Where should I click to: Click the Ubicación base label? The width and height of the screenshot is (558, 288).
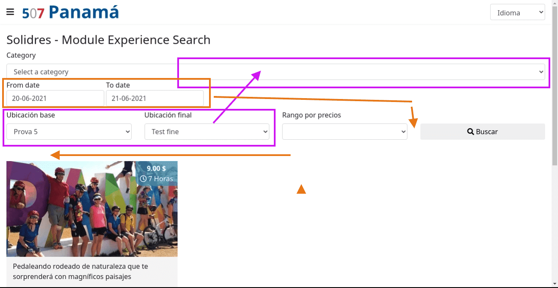pos(30,115)
